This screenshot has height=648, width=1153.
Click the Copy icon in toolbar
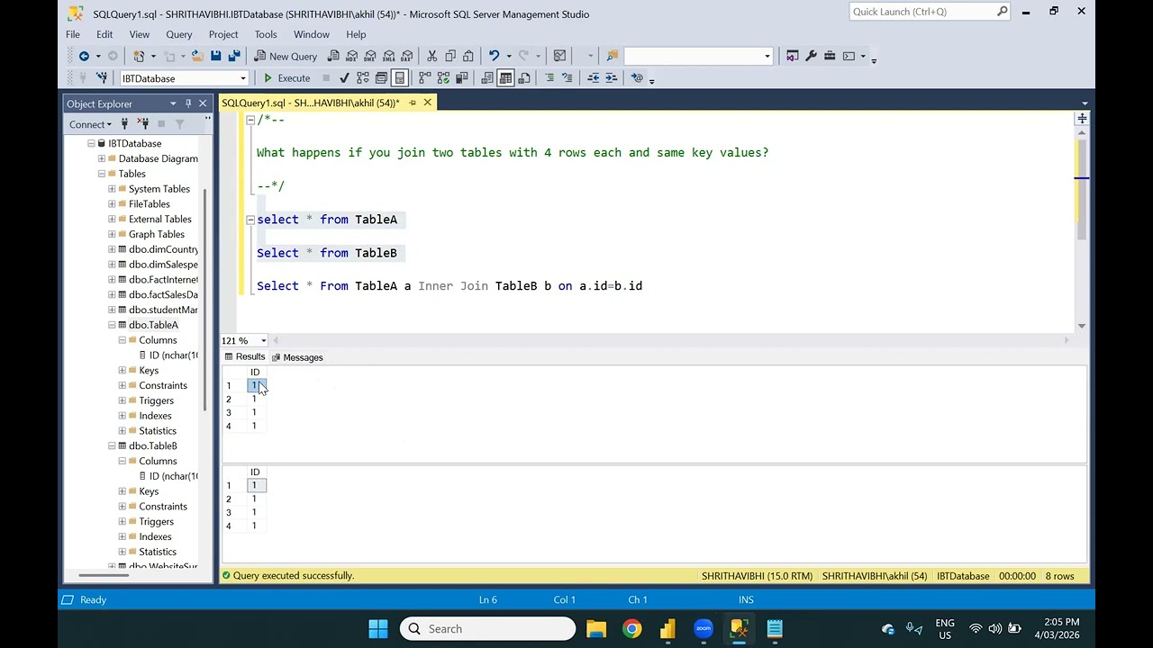450,56
